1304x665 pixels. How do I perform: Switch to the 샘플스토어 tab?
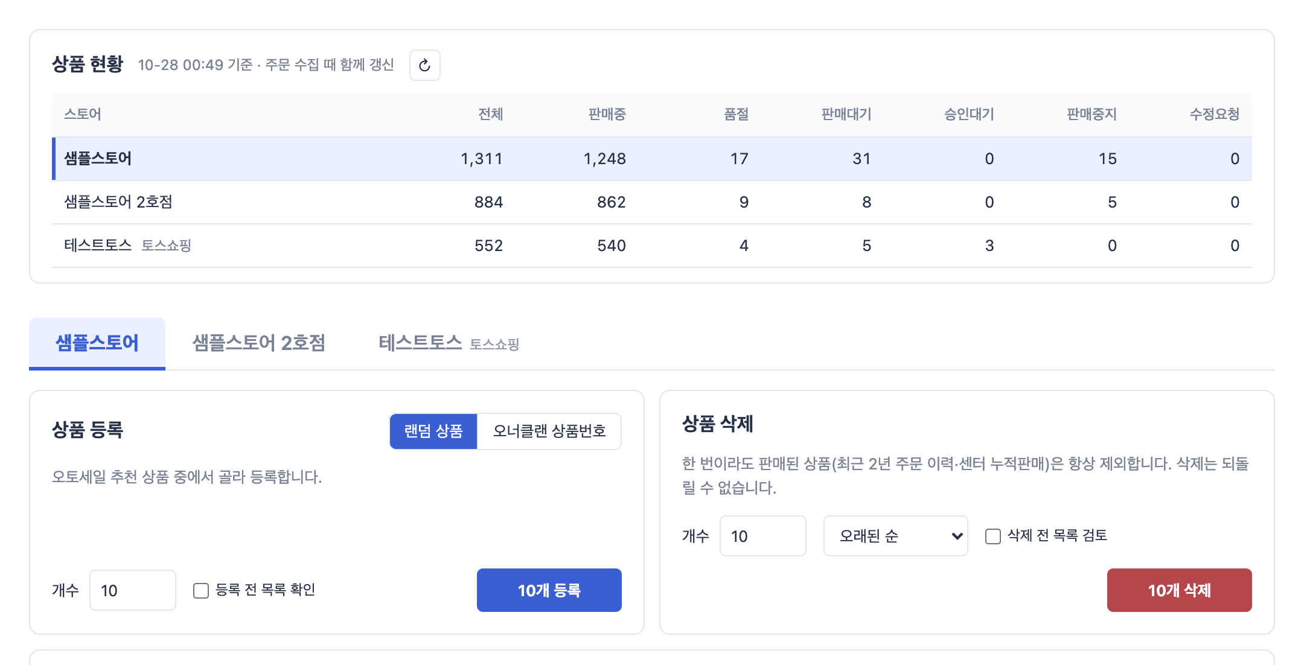pyautogui.click(x=97, y=343)
